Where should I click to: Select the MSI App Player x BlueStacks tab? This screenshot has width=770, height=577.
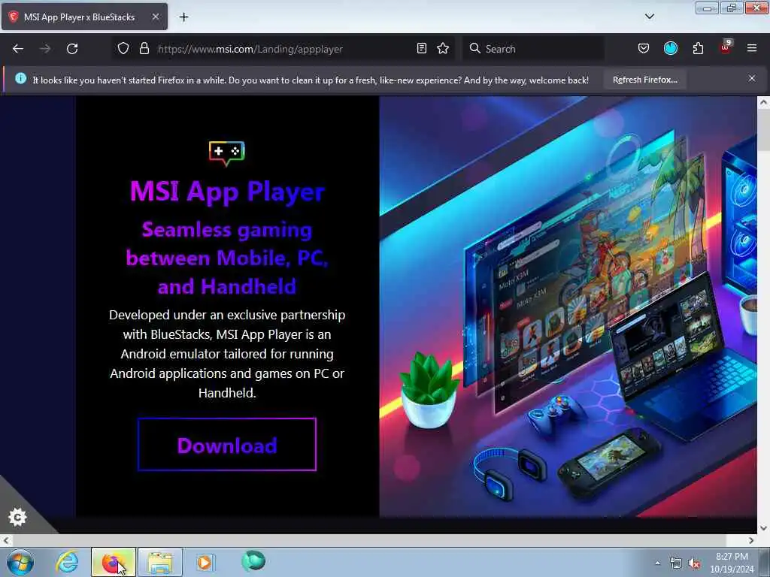tap(84, 17)
